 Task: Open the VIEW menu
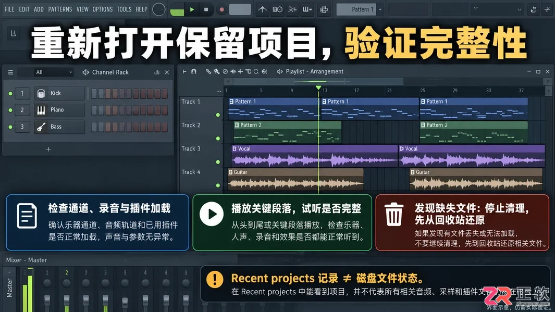(x=82, y=9)
